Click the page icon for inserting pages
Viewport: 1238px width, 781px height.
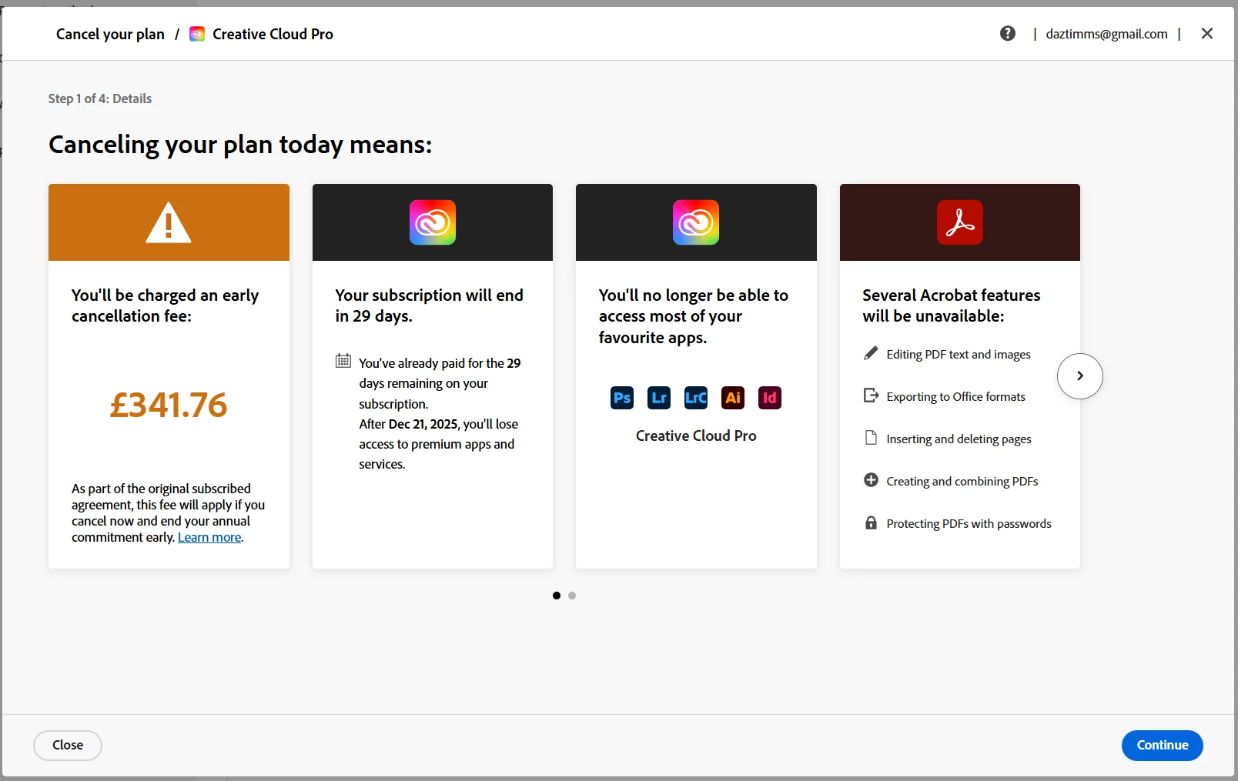pyautogui.click(x=871, y=438)
